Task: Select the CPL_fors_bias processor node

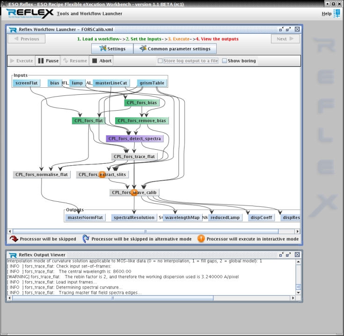Action: 142,103
